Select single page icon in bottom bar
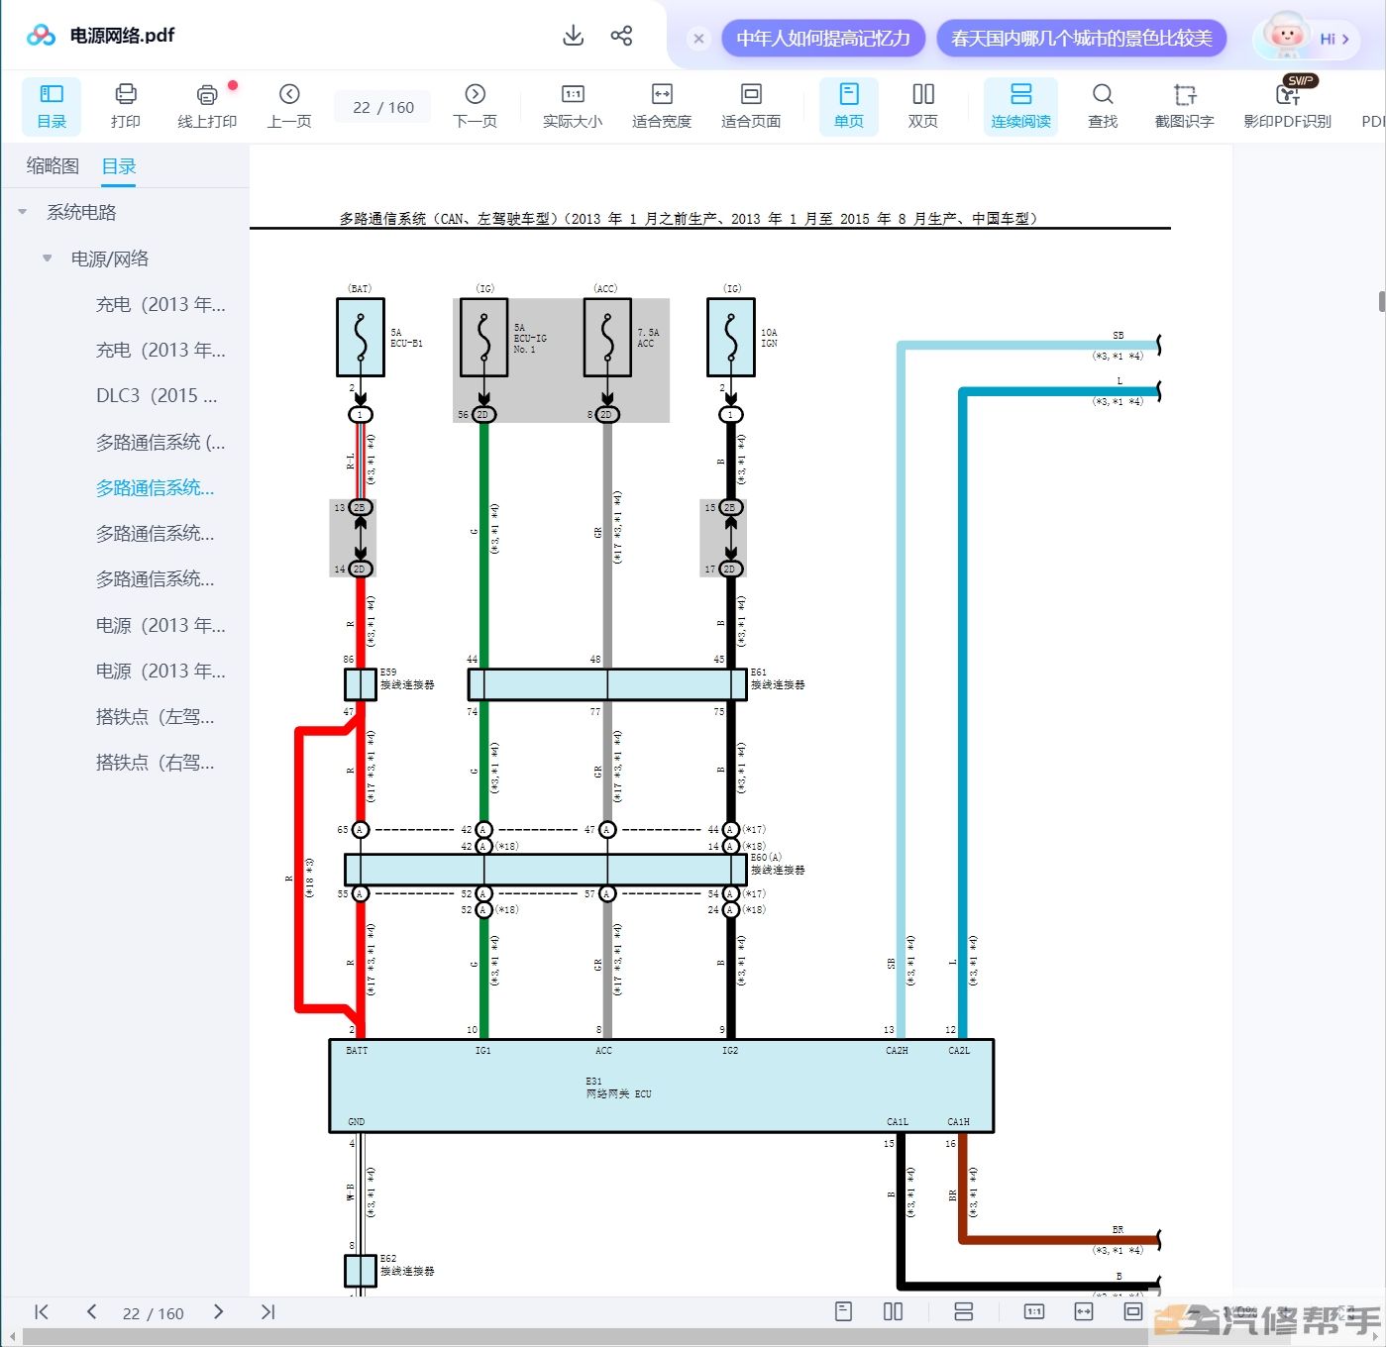Viewport: 1386px width, 1347px height. click(844, 1311)
